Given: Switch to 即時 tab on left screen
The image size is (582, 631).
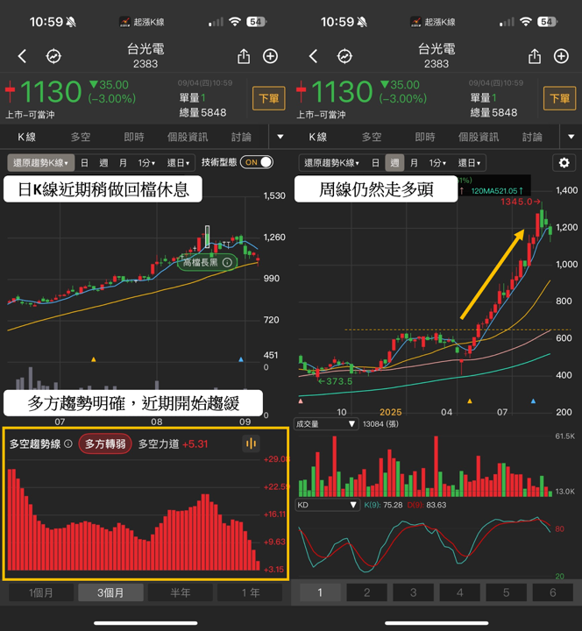Looking at the screenshot, I should click(x=134, y=137).
